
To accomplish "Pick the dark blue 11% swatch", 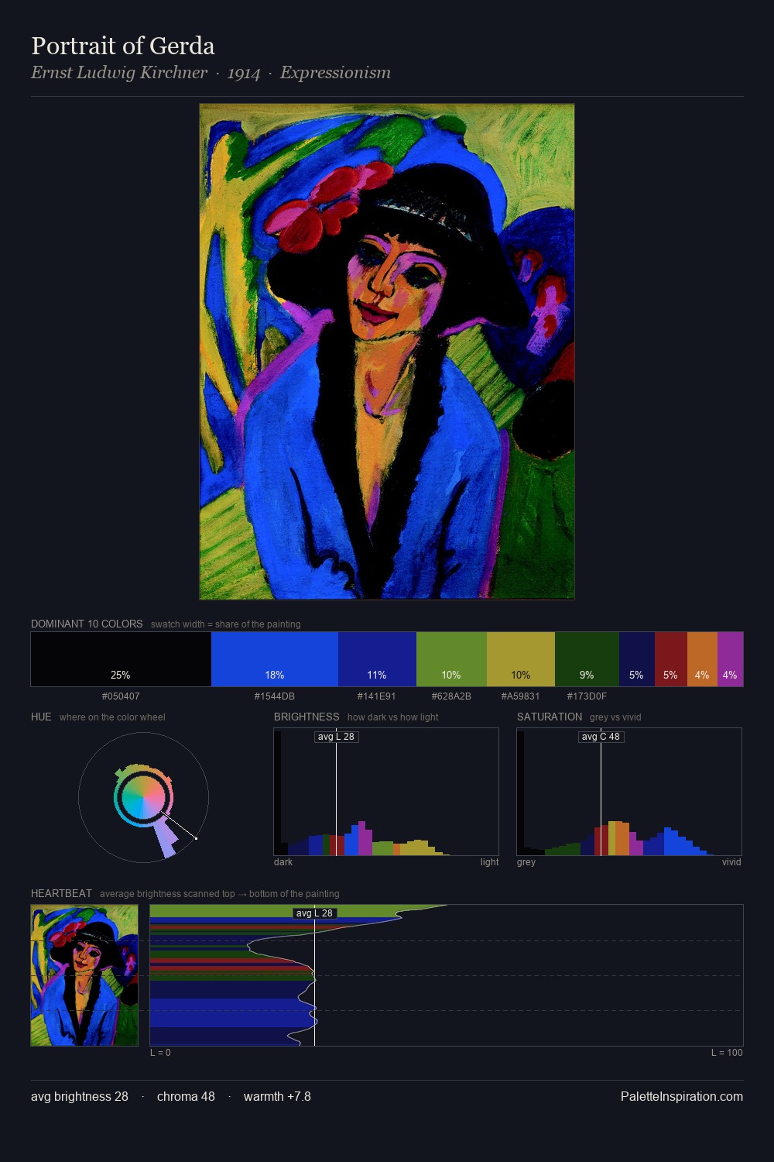I will [377, 659].
